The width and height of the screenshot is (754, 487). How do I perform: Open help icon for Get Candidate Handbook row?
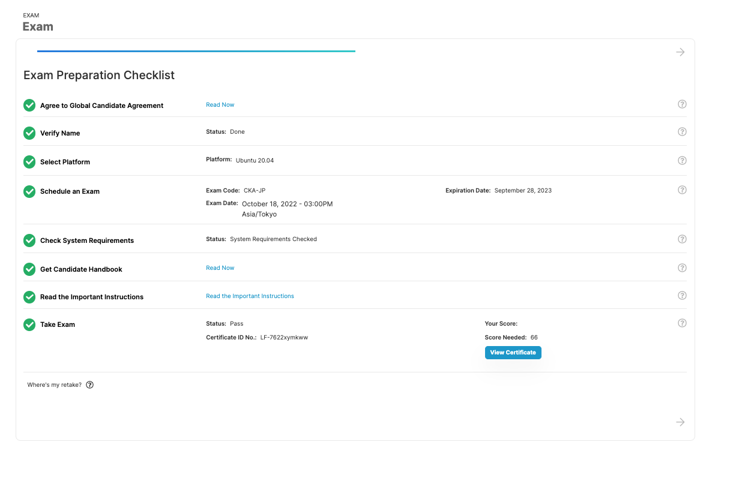click(682, 268)
